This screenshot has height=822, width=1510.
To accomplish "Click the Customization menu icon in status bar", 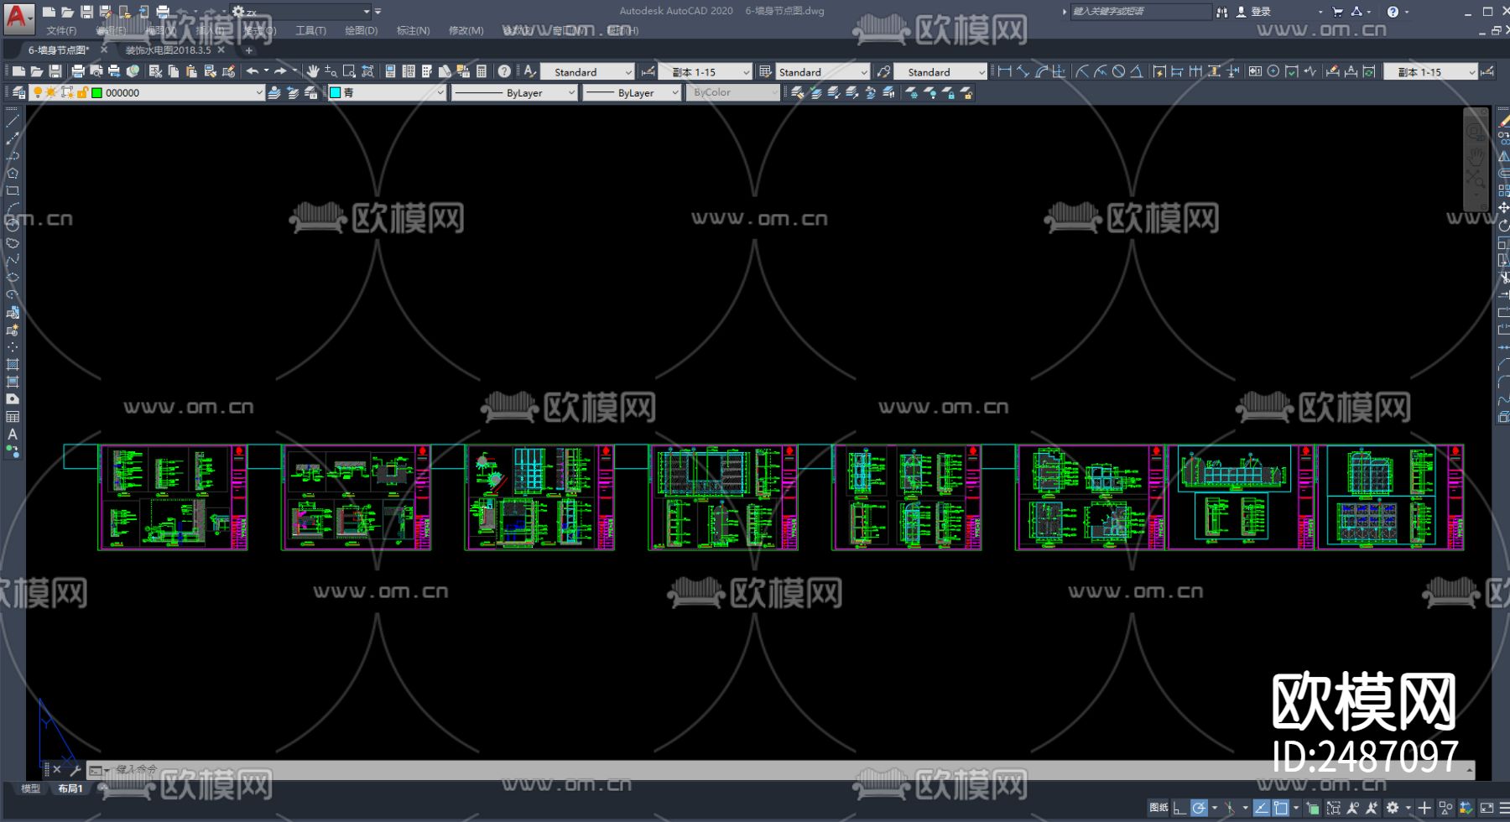I will (1503, 808).
